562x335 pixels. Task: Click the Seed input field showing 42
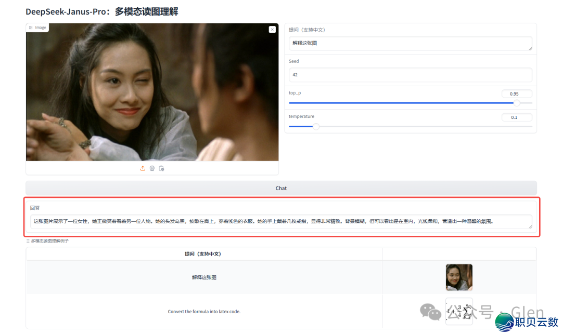point(411,75)
